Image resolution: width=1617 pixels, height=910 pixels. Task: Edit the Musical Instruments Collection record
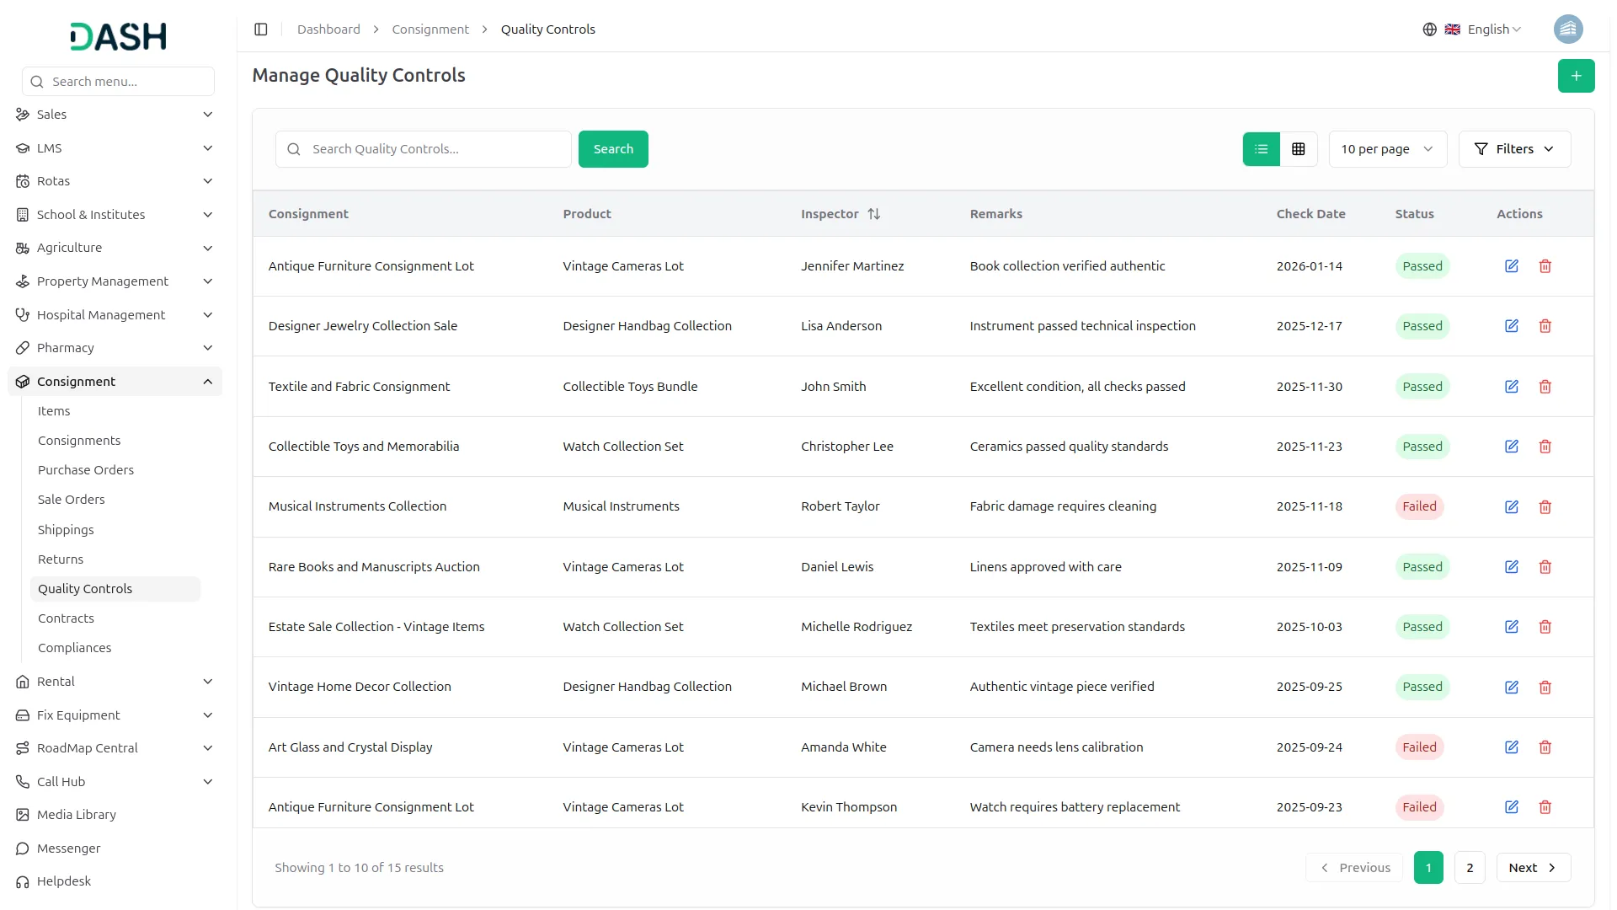(1511, 506)
